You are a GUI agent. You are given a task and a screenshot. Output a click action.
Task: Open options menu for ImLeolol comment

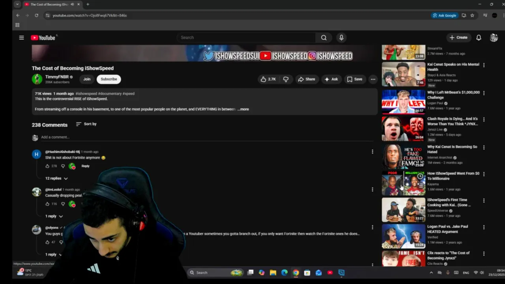click(x=372, y=189)
